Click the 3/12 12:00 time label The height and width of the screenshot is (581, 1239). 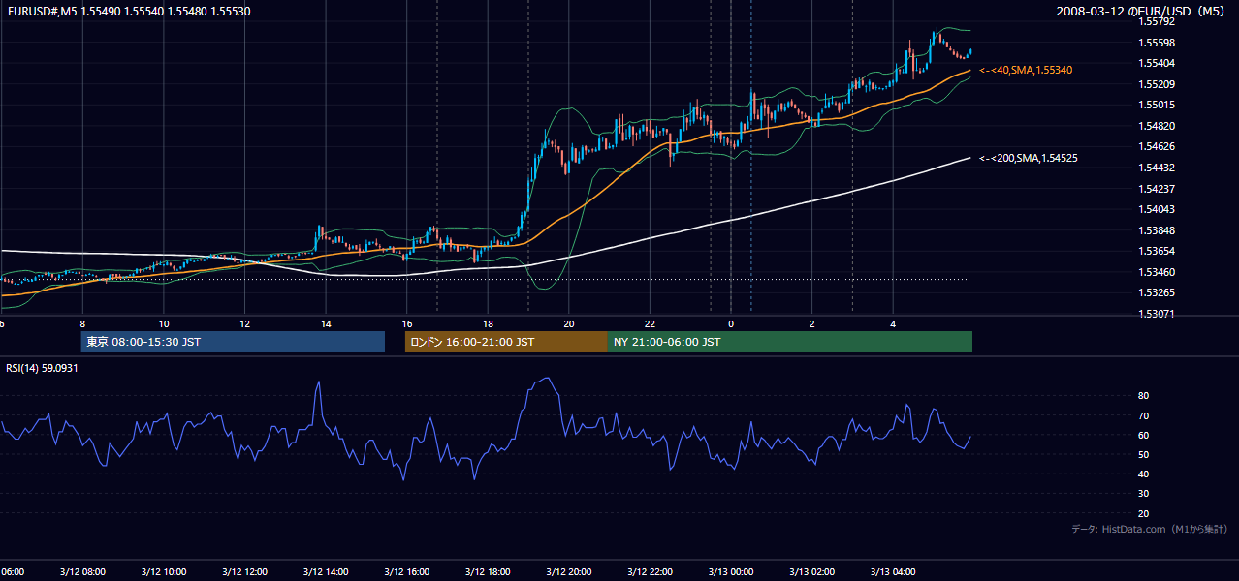coord(244,572)
